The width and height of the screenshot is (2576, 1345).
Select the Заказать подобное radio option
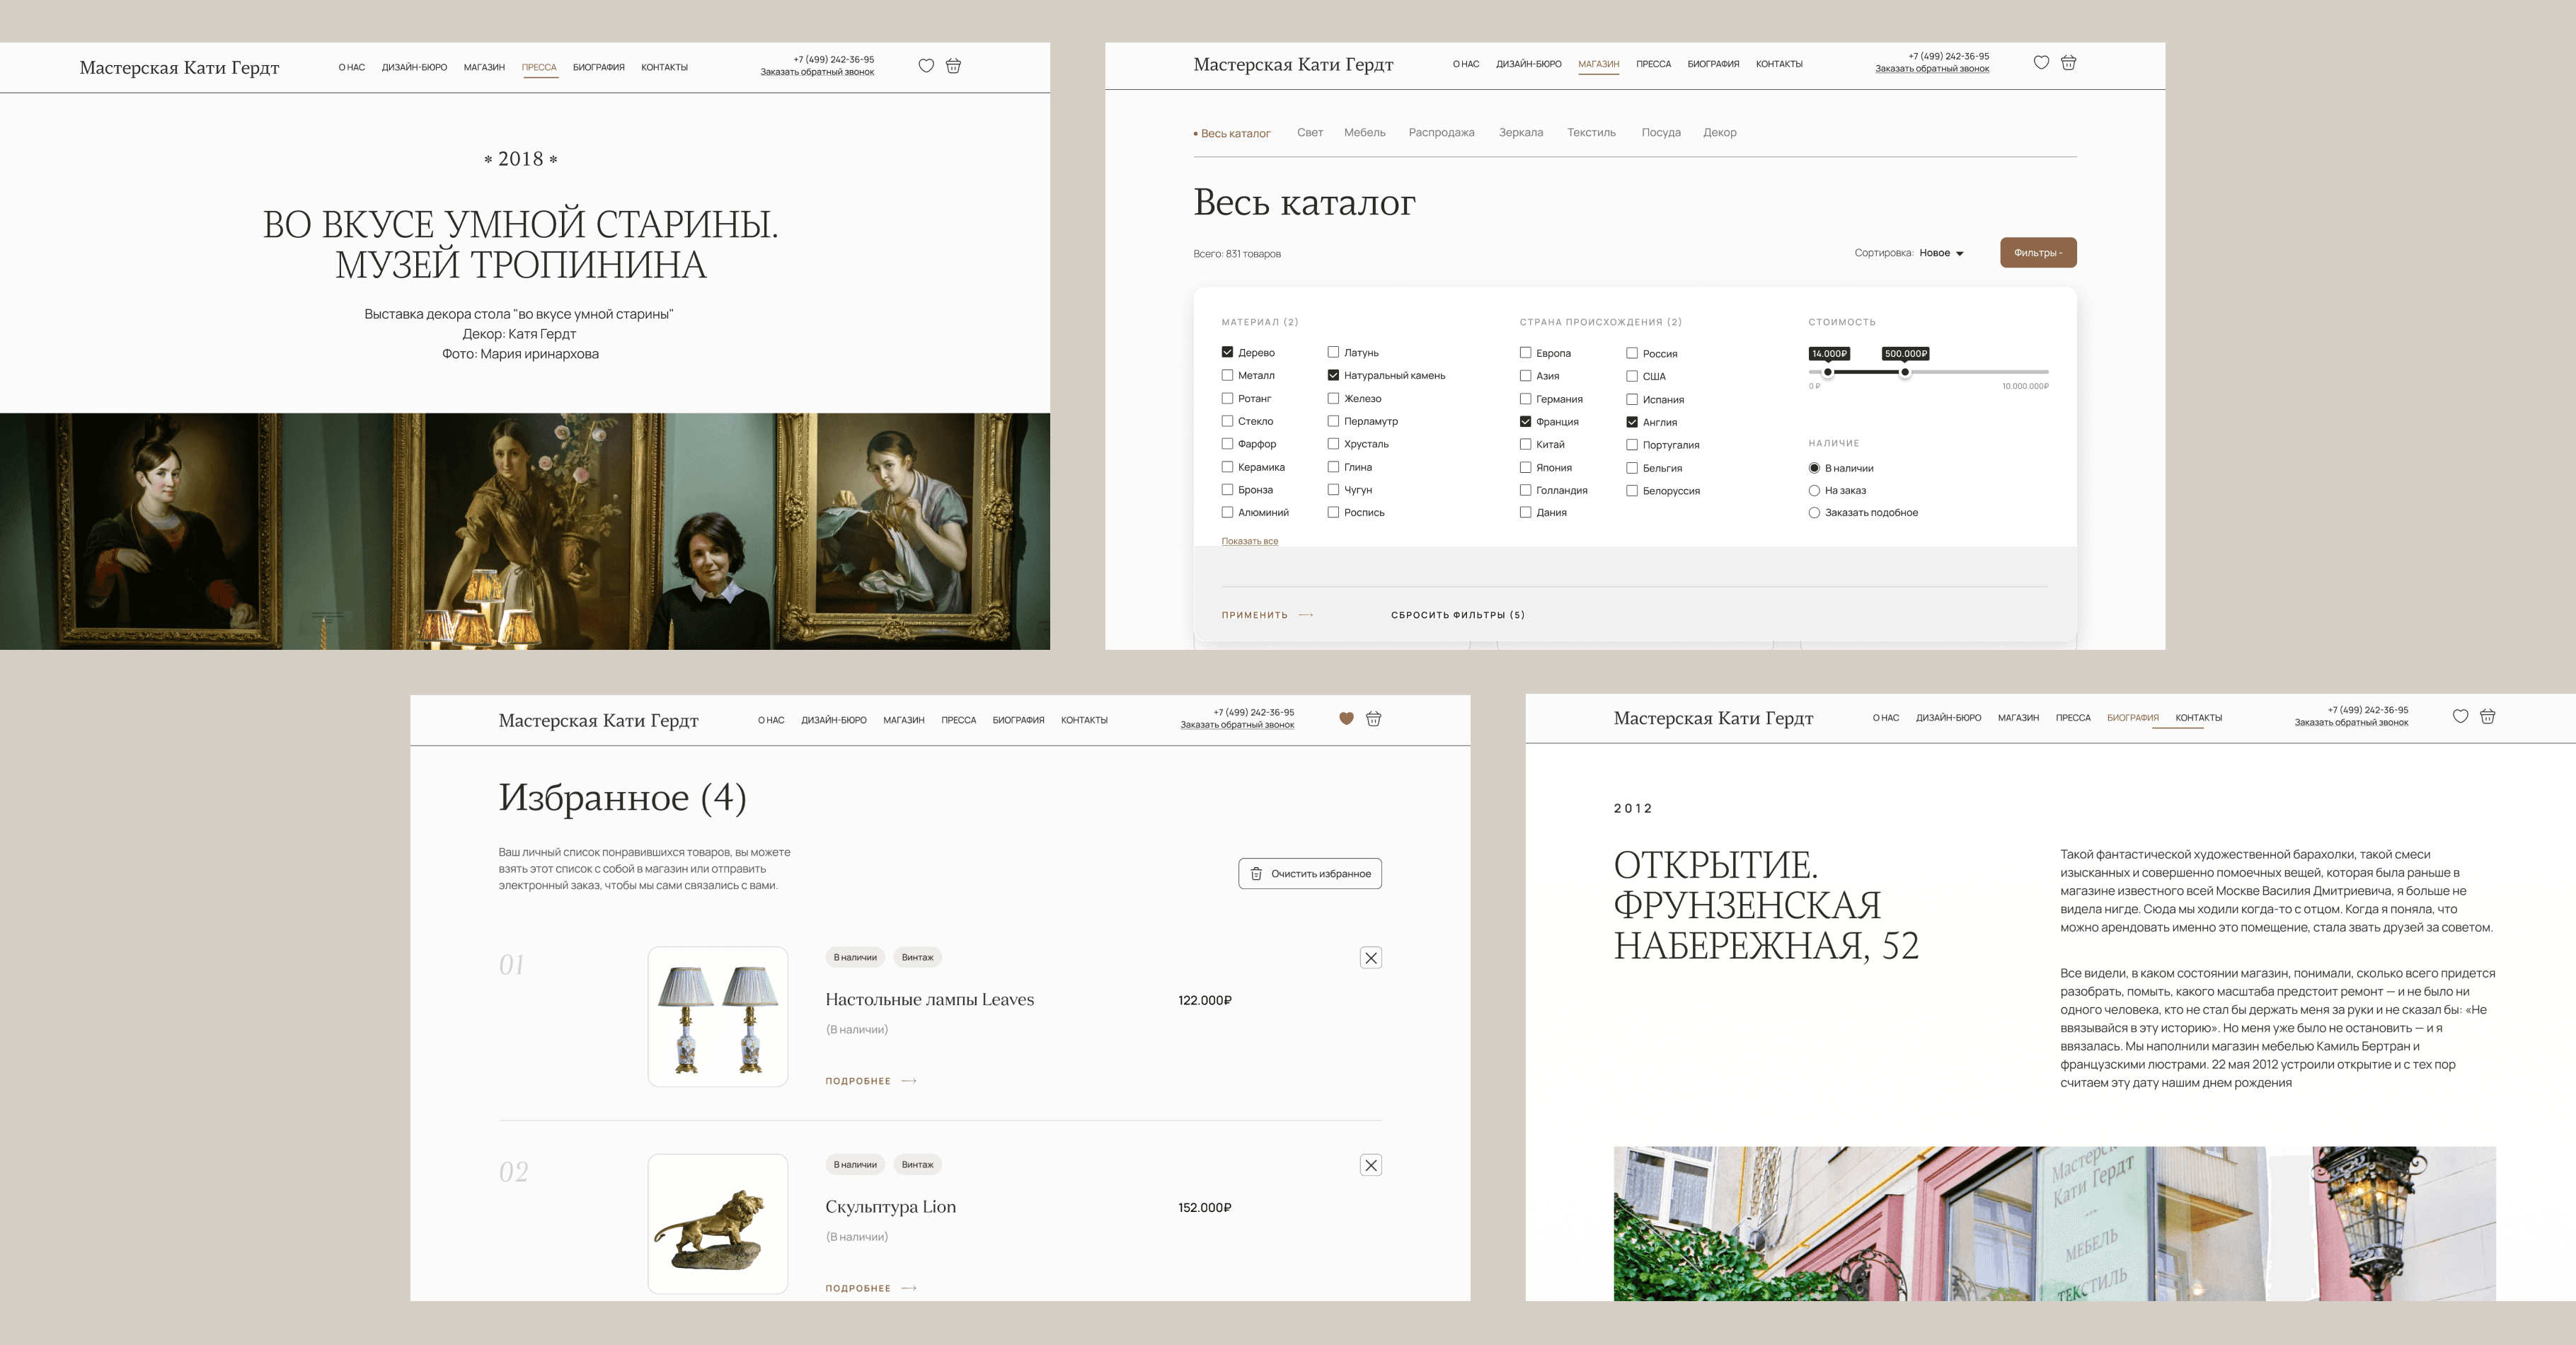click(1814, 513)
